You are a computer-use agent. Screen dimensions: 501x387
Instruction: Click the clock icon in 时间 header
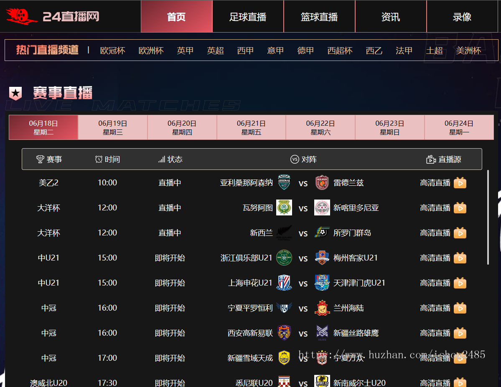[x=99, y=159]
